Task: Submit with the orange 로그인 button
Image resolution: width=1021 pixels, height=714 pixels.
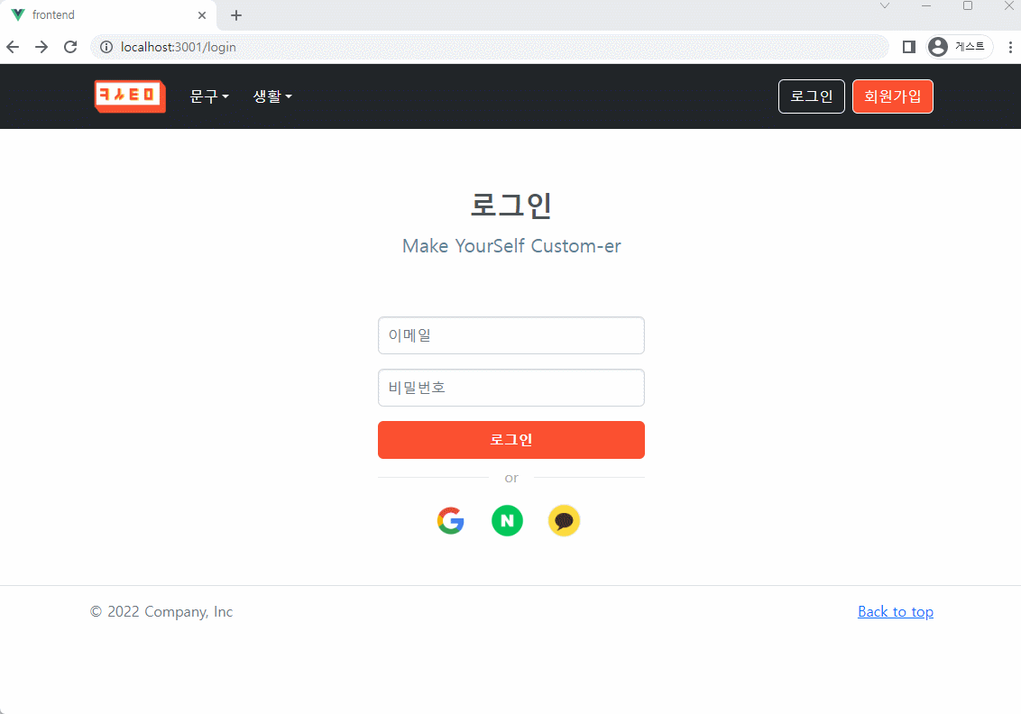Action: [511, 440]
